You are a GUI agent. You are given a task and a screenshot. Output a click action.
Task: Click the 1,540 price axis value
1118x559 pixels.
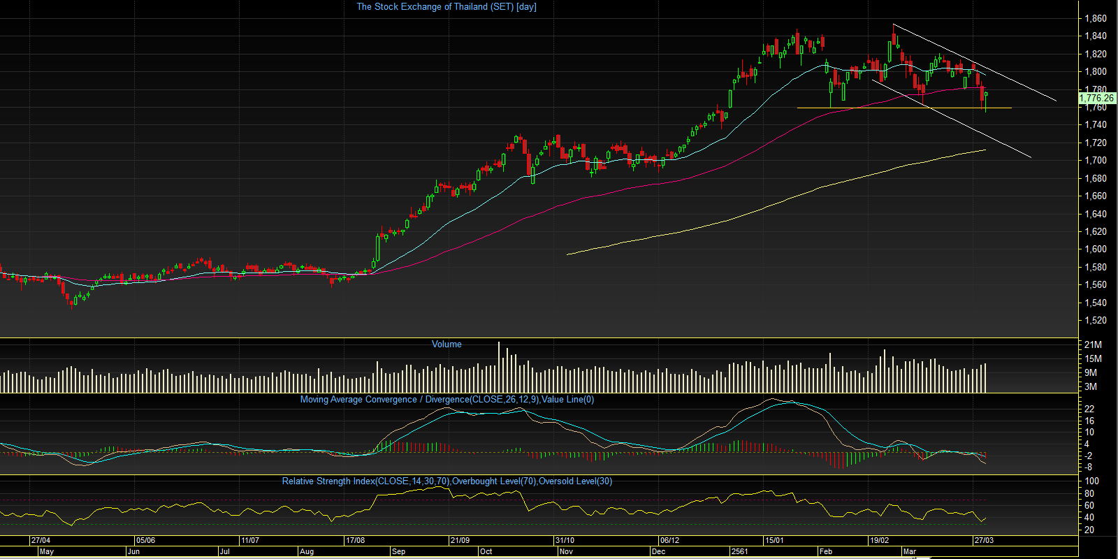[1095, 303]
